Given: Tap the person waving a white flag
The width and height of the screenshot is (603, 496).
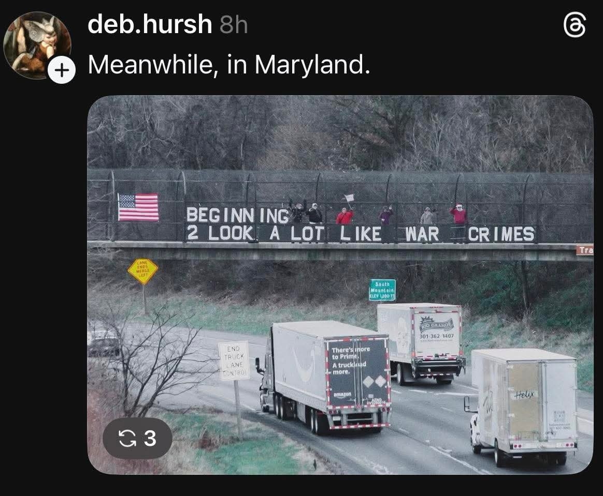Looking at the screenshot, I should [346, 211].
